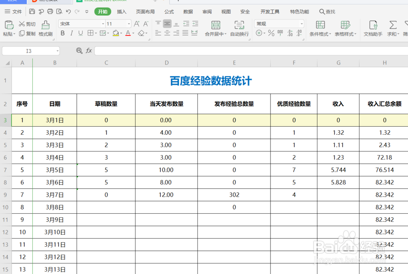Select row 7 header
This screenshot has width=408, height=274.
[5, 170]
